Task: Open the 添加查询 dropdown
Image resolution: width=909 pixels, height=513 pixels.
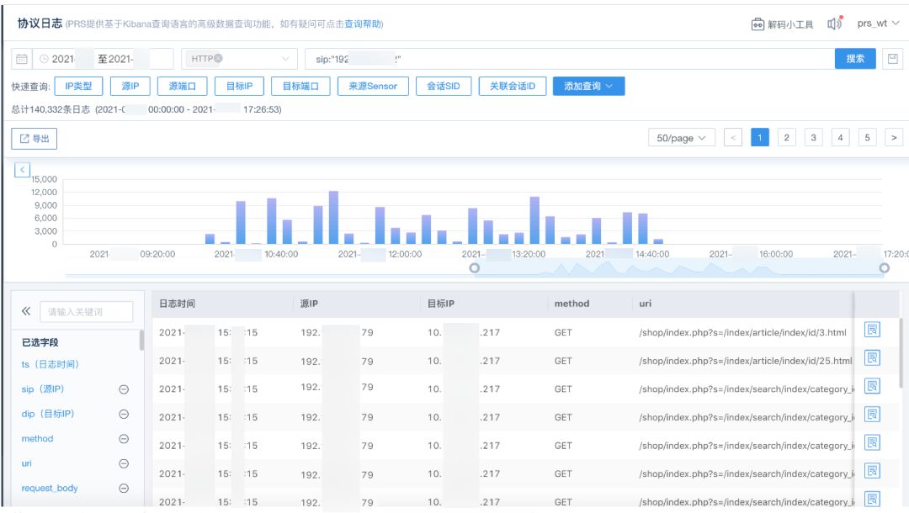Action: pyautogui.click(x=588, y=87)
